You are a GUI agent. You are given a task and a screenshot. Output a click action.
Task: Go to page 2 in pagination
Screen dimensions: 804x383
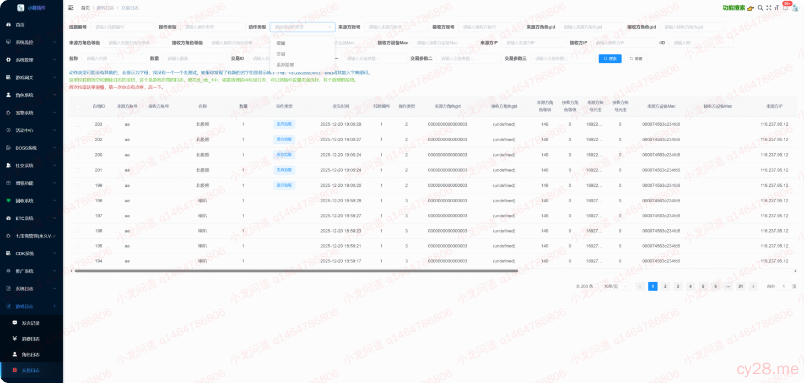click(x=665, y=287)
